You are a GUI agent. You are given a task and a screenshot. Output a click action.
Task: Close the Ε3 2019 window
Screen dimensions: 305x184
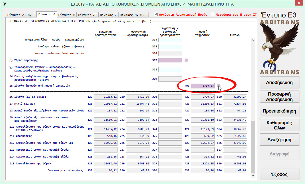pos(299,3)
